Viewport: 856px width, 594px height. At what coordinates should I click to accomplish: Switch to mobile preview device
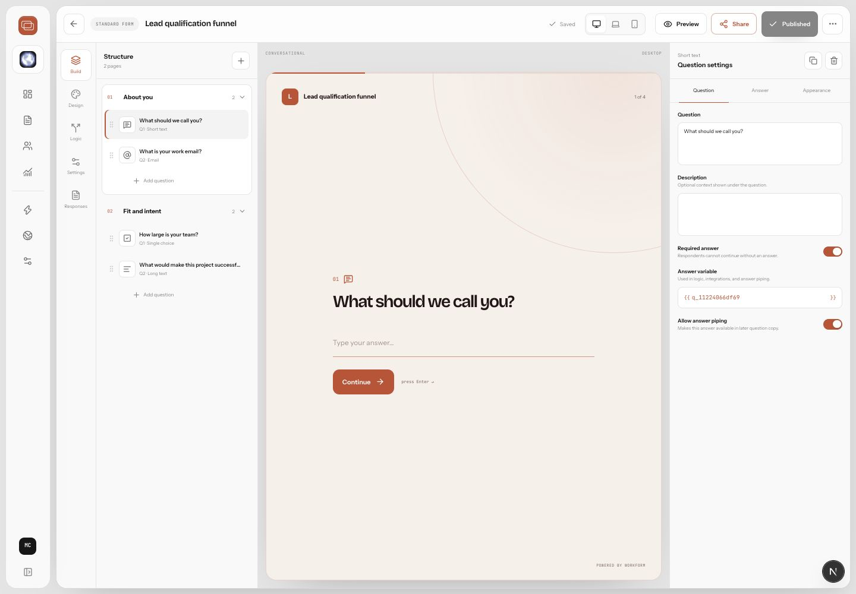[634, 24]
